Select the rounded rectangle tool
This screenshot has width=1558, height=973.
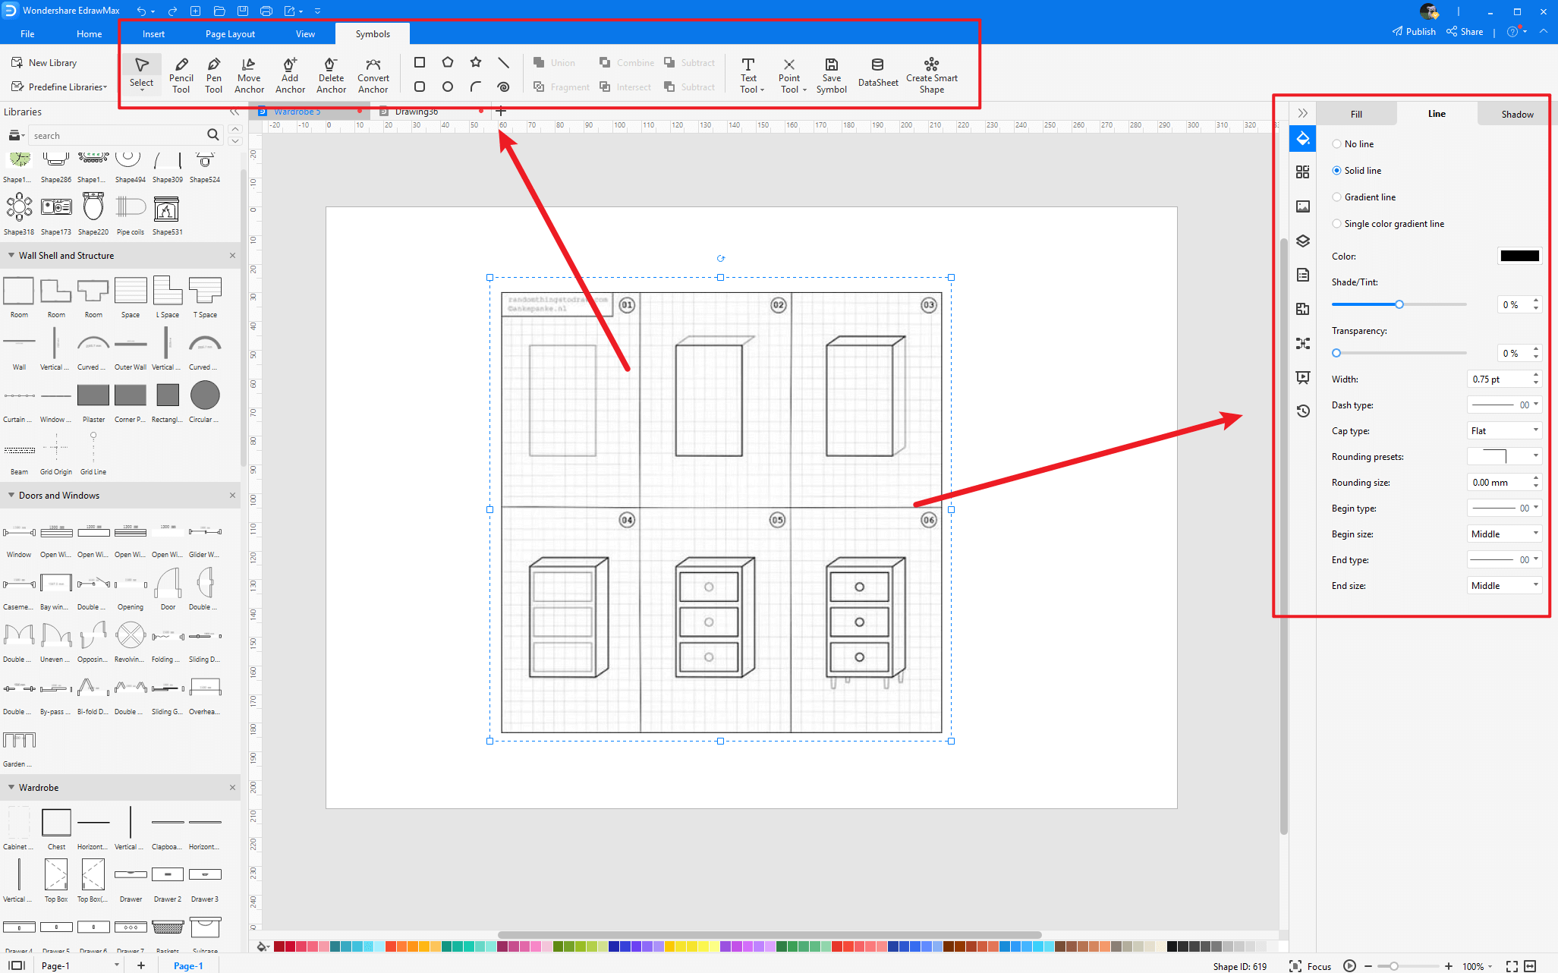(420, 87)
